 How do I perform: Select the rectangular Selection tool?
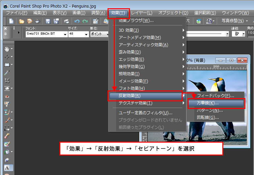[7, 65]
